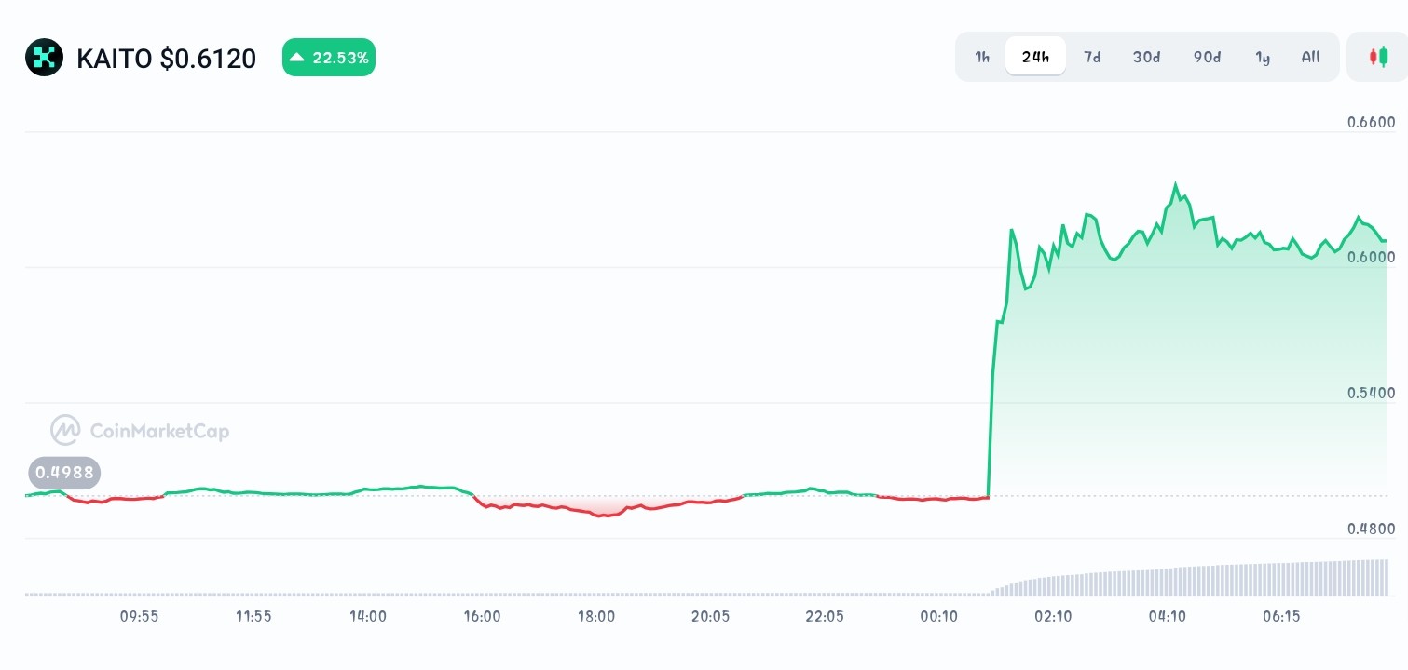Click the 20:05 time axis label
This screenshot has height=670, width=1408.
[x=711, y=616]
